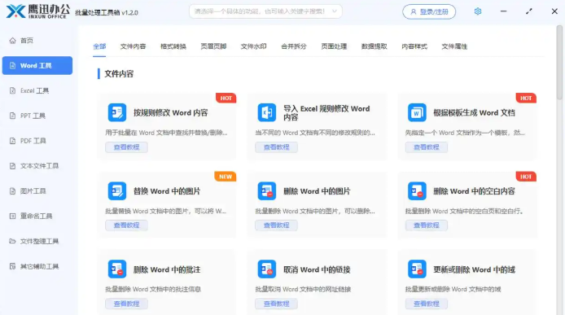Switch to the 页眉页脚 tab
565x315 pixels.
[213, 46]
